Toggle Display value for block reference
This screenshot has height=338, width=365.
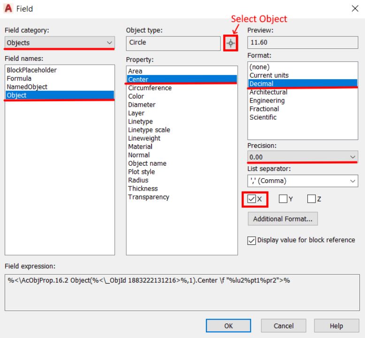pos(251,241)
